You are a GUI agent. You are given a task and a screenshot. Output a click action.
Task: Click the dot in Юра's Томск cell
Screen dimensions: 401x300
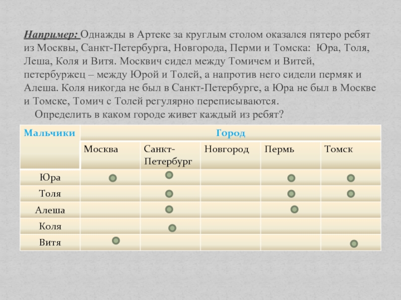pyautogui.click(x=350, y=178)
